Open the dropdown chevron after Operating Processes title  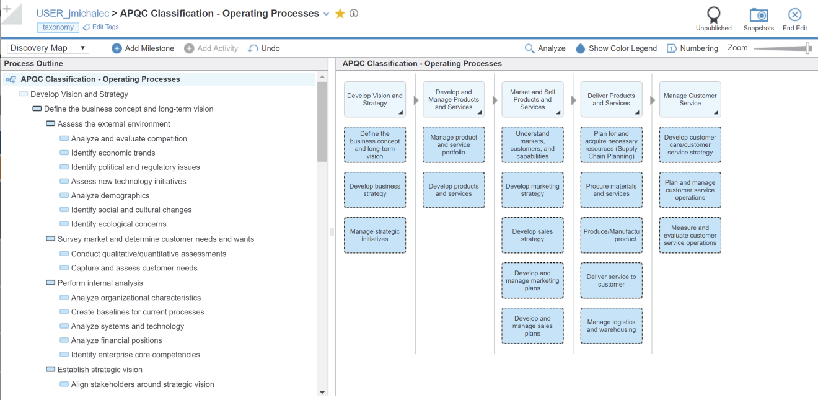tap(327, 12)
